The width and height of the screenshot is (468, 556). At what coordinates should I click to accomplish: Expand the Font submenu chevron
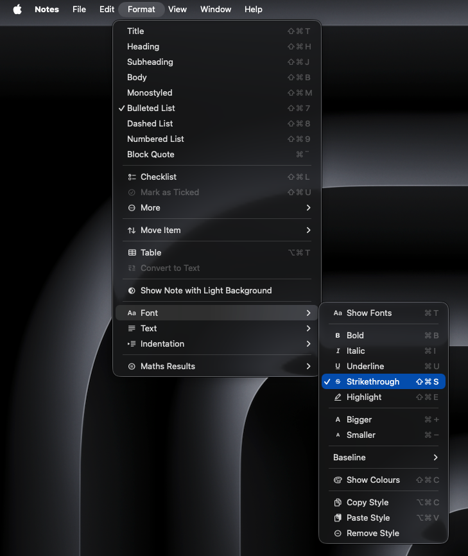308,313
